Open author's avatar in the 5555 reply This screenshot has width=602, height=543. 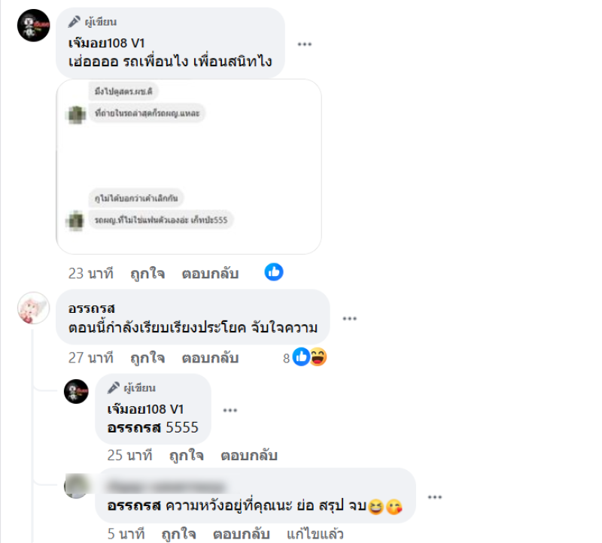click(76, 391)
